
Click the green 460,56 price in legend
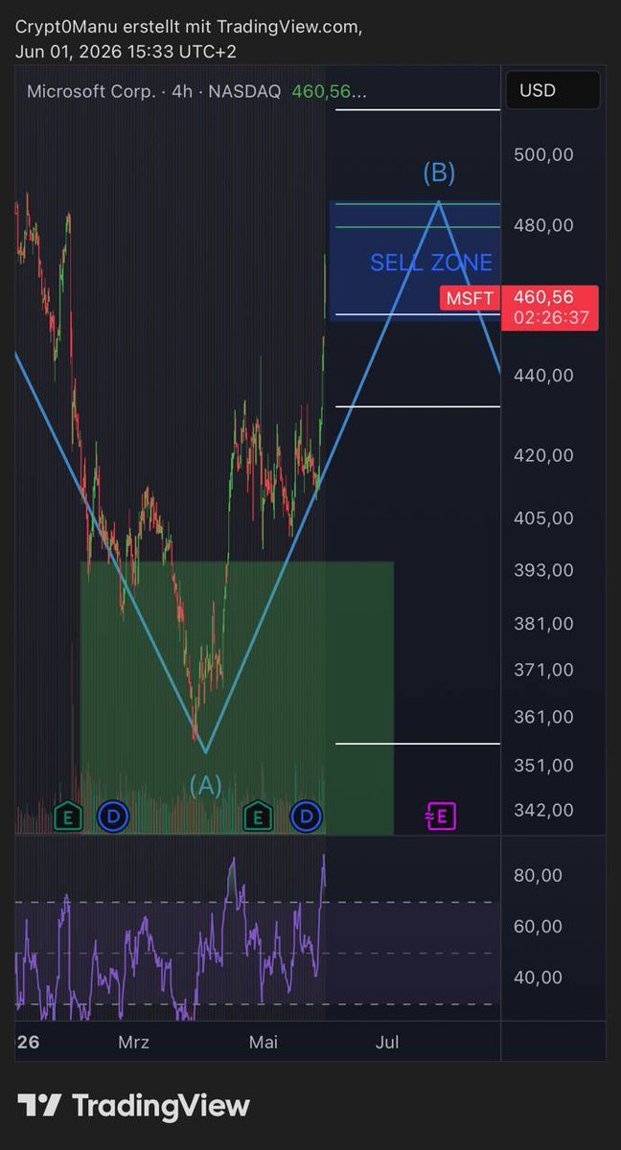tap(329, 92)
